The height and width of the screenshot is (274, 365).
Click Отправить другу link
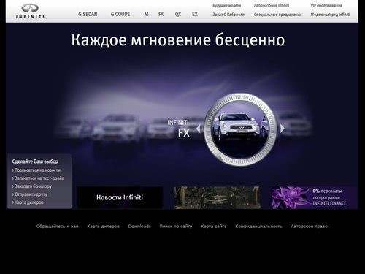pos(30,194)
